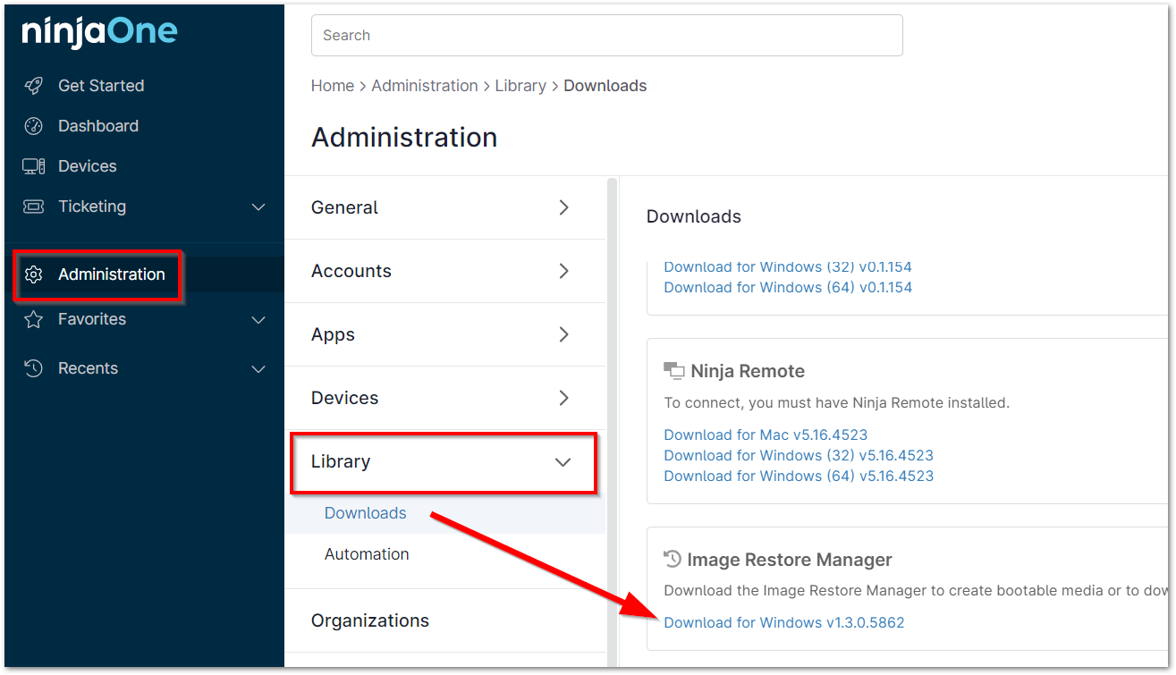Download Ninja Remote for Mac v5.16.4523
1176x675 pixels.
(x=766, y=435)
